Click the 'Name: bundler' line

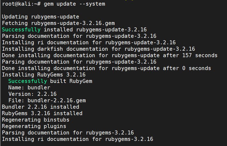(29, 87)
